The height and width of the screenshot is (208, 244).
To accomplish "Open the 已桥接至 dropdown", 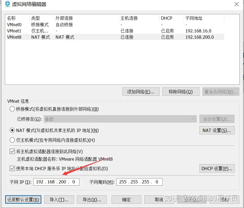I will point(120,119).
